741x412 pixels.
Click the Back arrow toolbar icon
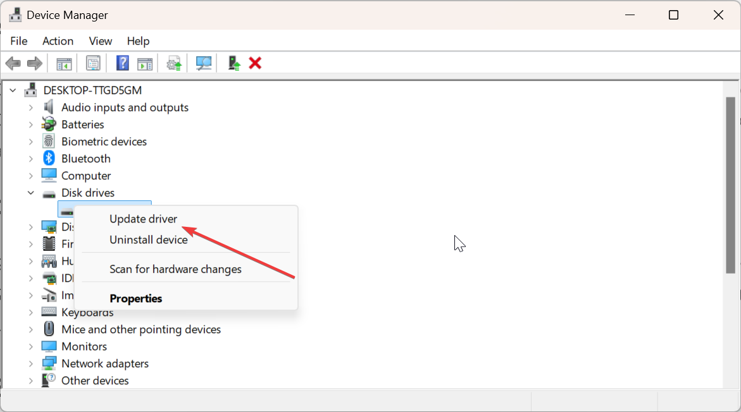point(13,63)
